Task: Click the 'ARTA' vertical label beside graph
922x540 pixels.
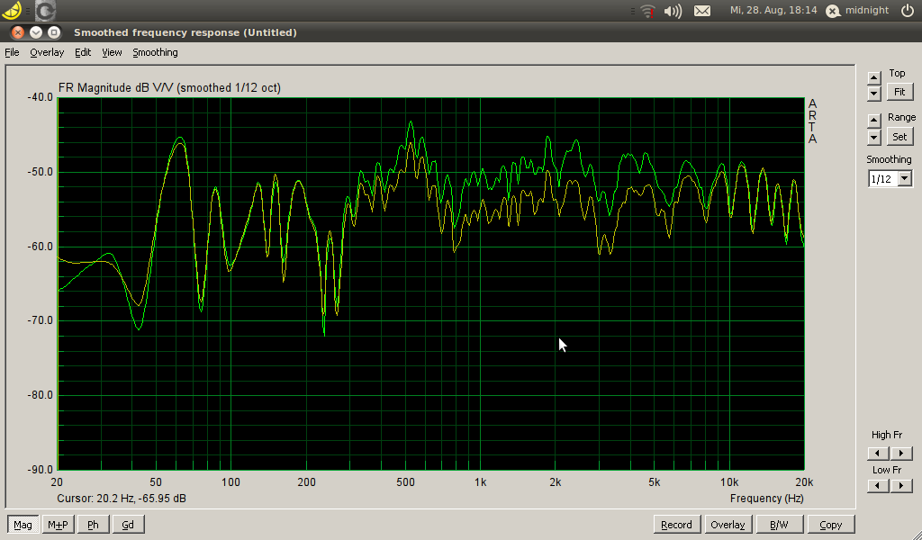Action: tap(813, 121)
